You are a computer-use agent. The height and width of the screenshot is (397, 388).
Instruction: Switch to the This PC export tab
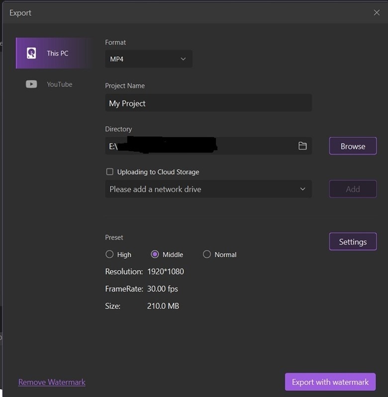tap(55, 53)
